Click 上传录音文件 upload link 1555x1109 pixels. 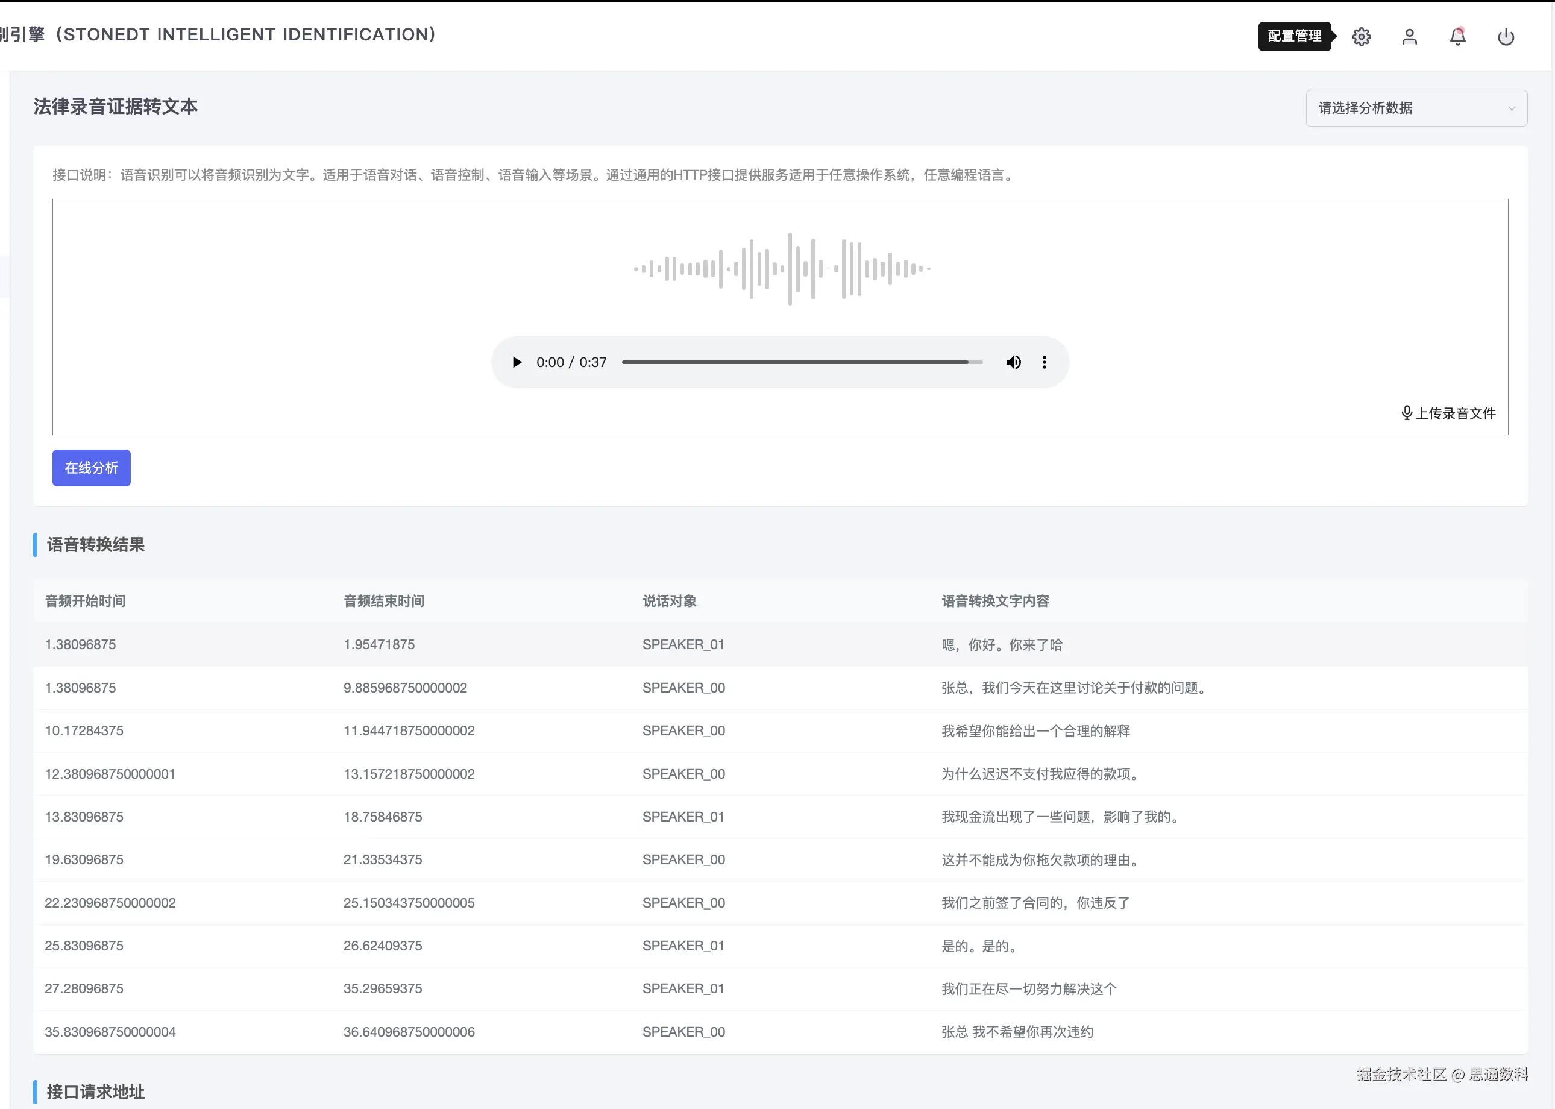click(x=1456, y=413)
